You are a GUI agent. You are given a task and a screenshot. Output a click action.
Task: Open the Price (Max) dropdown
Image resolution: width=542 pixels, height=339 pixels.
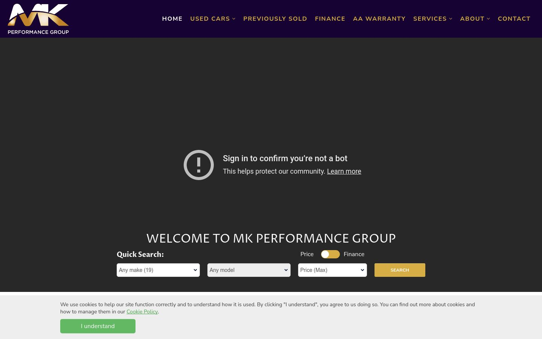tap(332, 270)
